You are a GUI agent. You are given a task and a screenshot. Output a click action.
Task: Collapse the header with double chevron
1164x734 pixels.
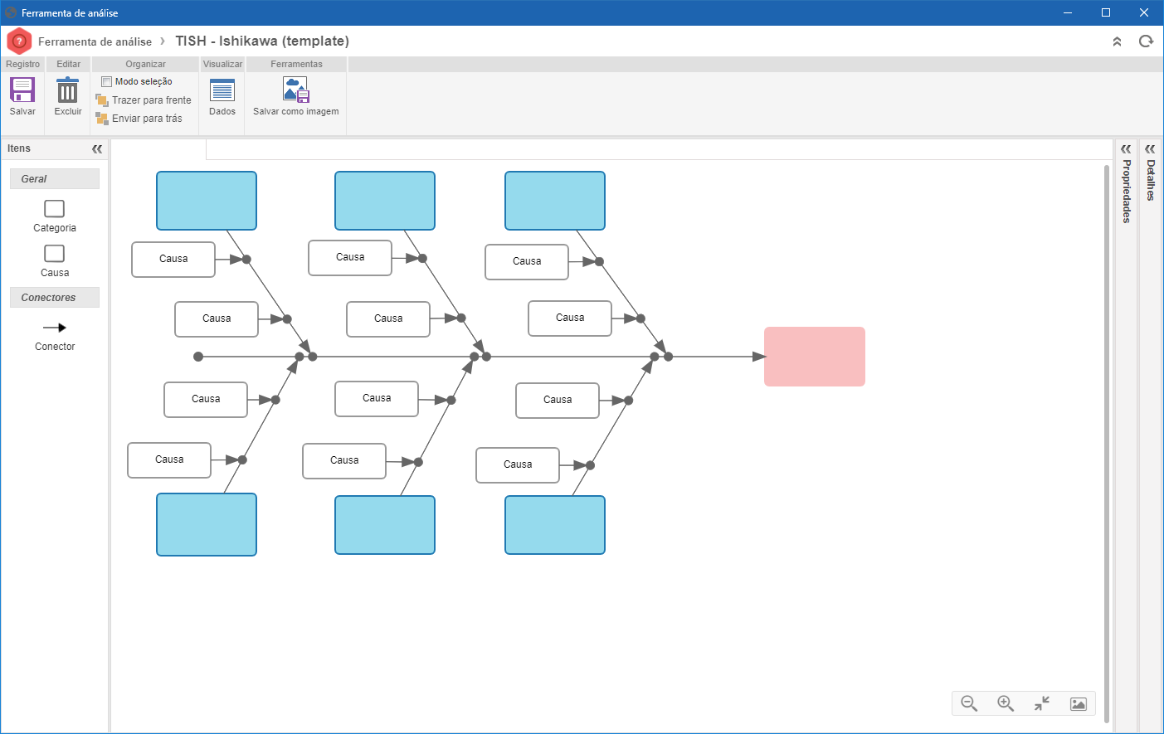1117,41
